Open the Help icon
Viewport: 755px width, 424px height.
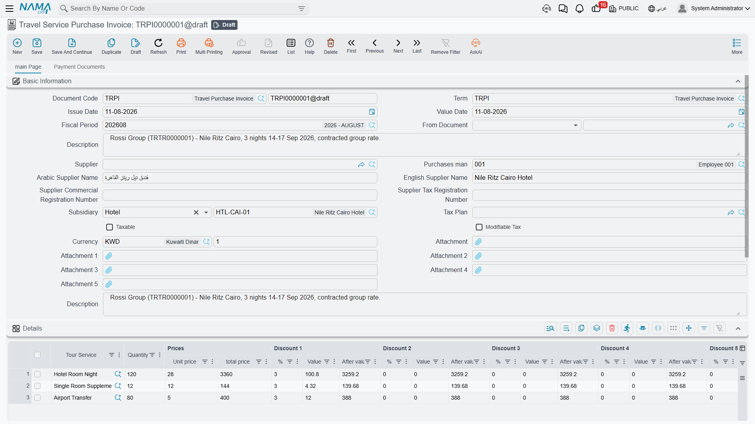[x=309, y=46]
